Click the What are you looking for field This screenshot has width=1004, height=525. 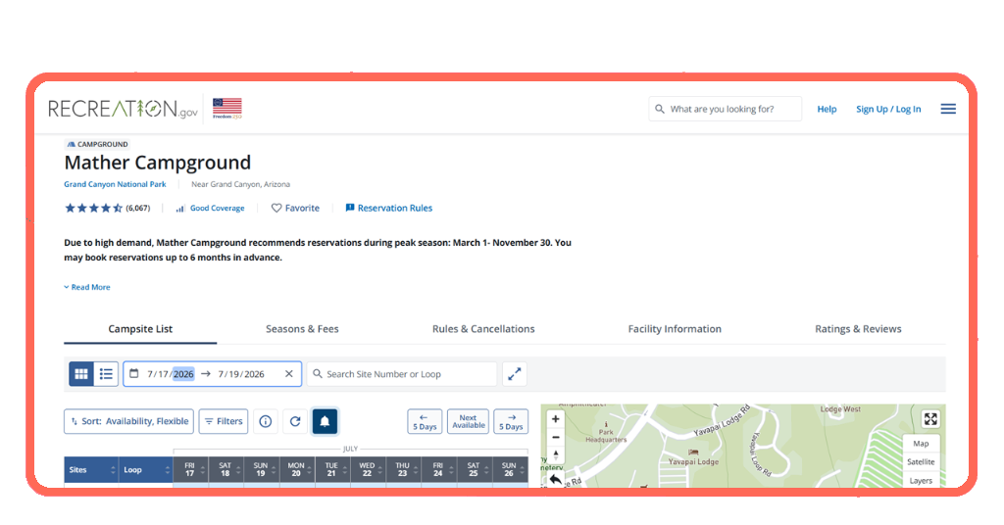[726, 109]
